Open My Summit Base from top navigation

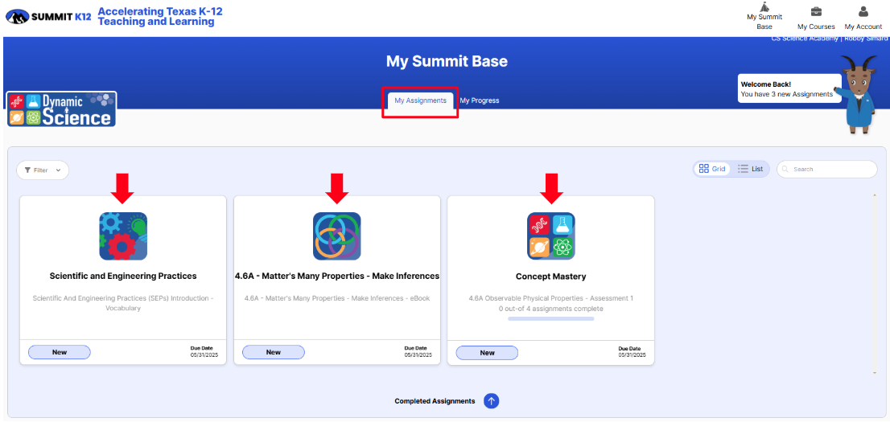pos(764,15)
